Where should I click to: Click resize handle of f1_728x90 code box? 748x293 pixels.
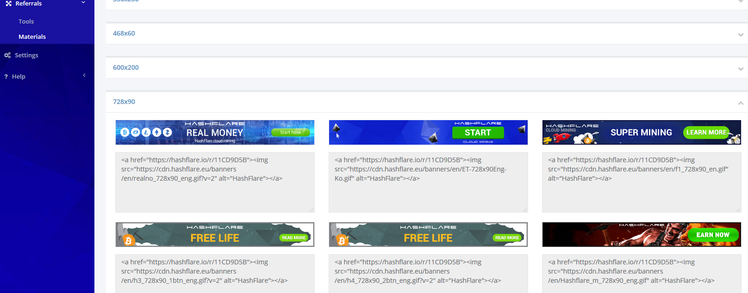tap(738, 210)
